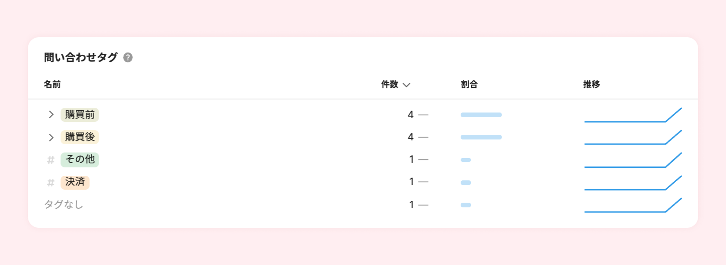The width and height of the screenshot is (726, 265).
Task: Click the ratio bar for 購買前
Action: click(481, 115)
